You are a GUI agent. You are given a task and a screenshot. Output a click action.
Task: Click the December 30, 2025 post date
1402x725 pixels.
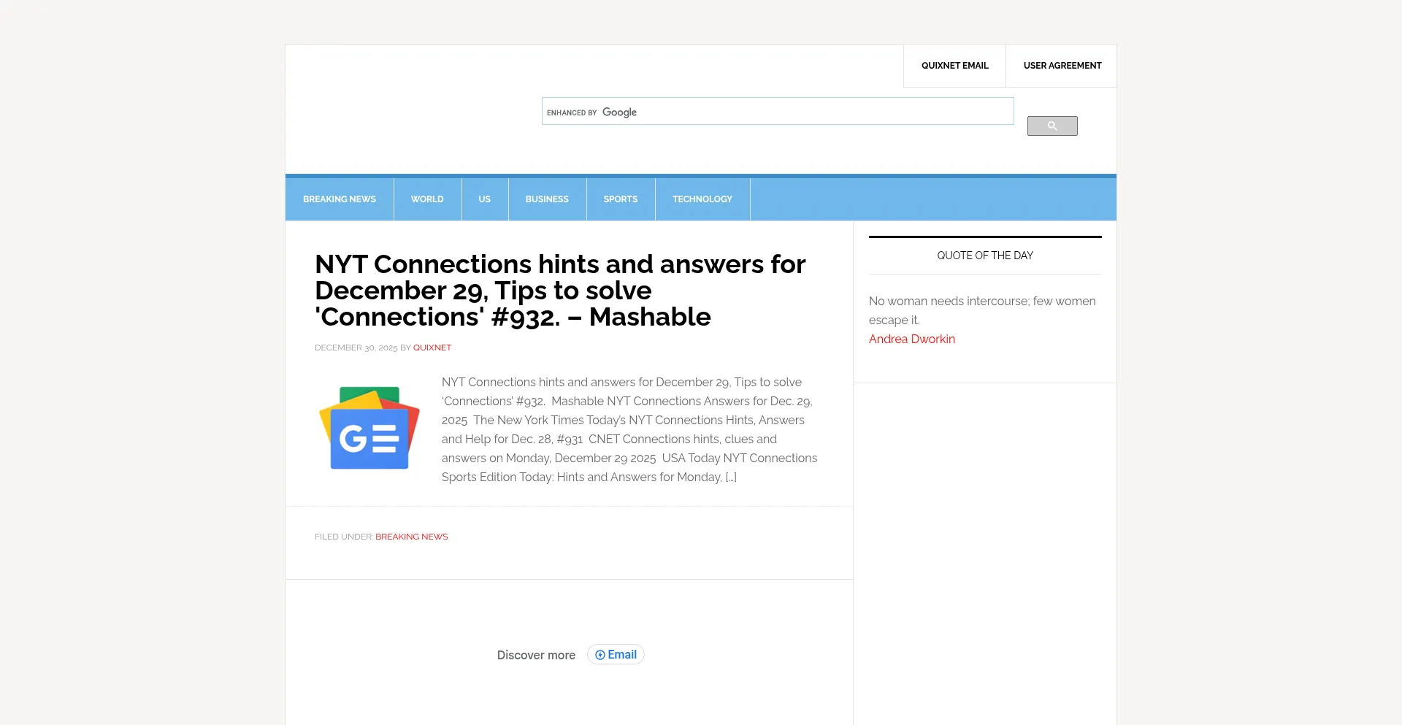[x=356, y=348]
